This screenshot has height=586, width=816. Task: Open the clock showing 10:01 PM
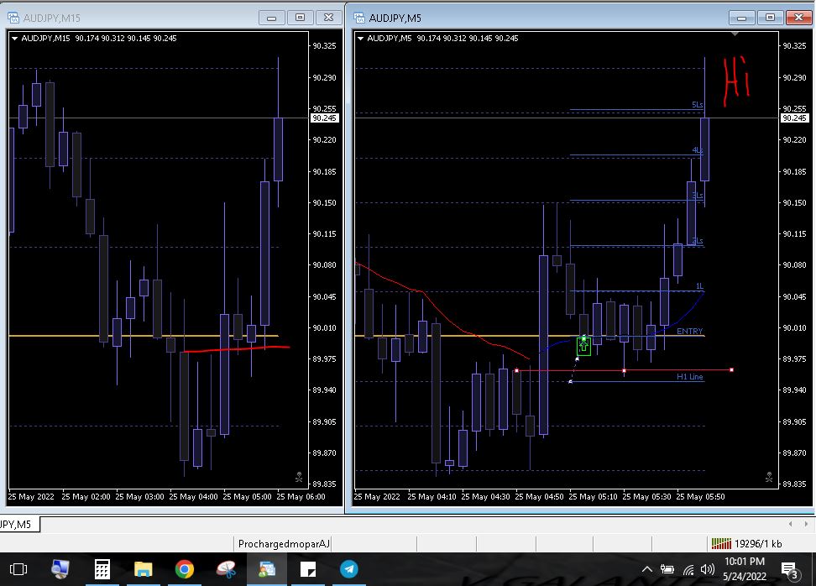744,568
